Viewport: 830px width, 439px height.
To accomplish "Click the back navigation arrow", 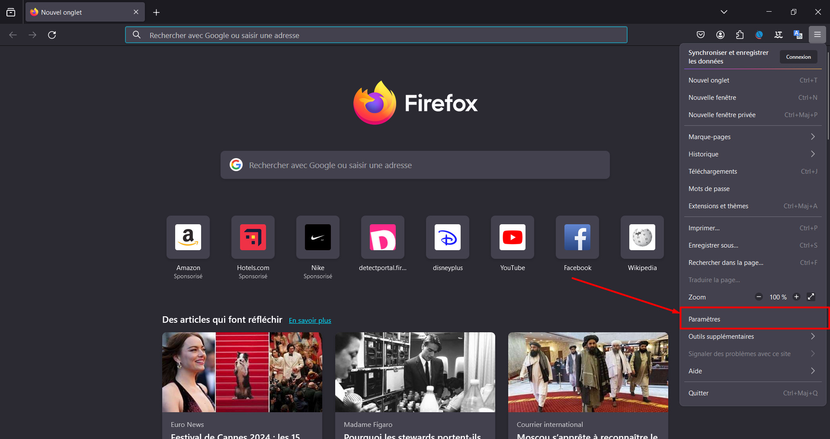I will [13, 35].
